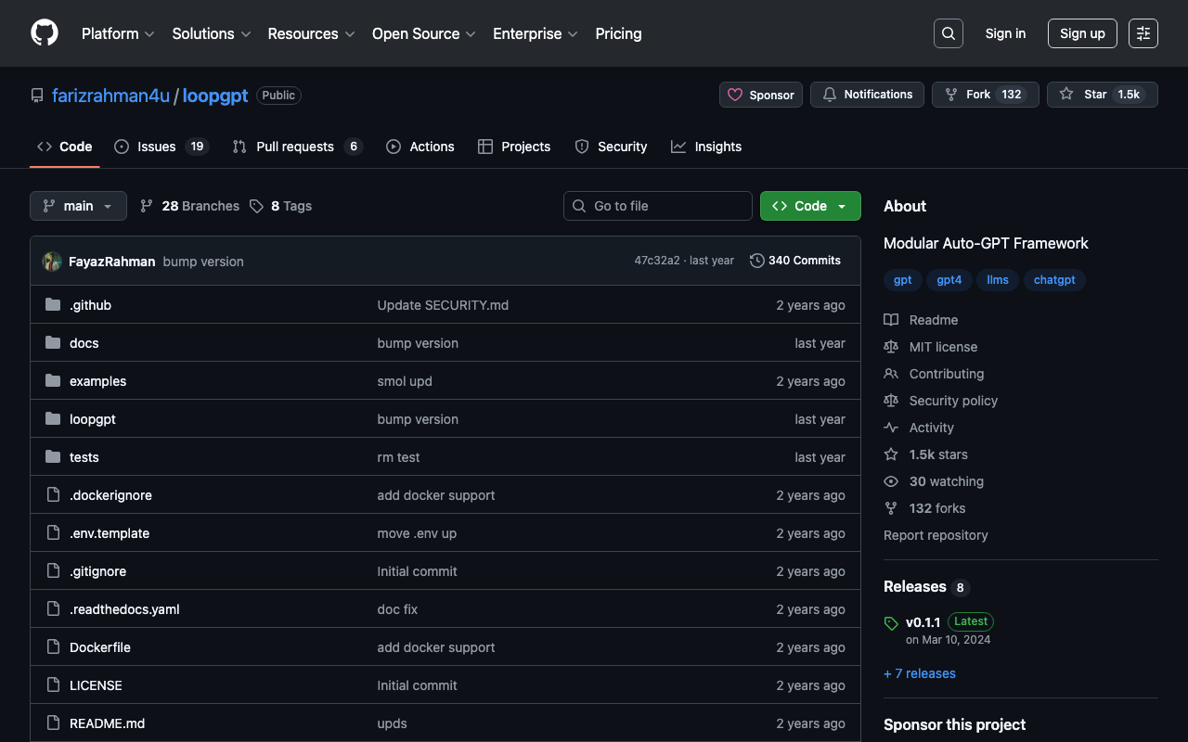The image size is (1188, 742).
Task: Open the .github folder
Action: tap(90, 305)
